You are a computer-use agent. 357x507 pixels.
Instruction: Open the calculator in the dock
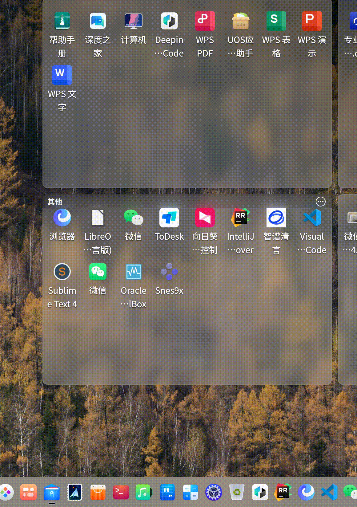191,492
